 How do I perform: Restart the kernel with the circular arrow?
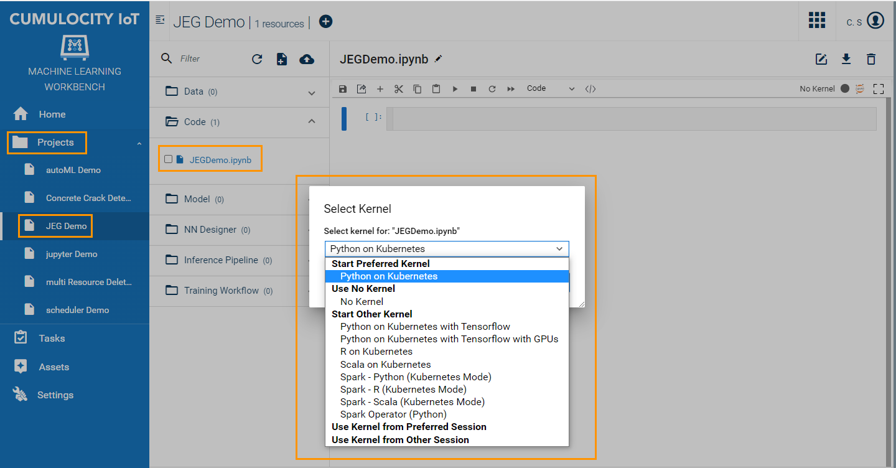tap(492, 89)
